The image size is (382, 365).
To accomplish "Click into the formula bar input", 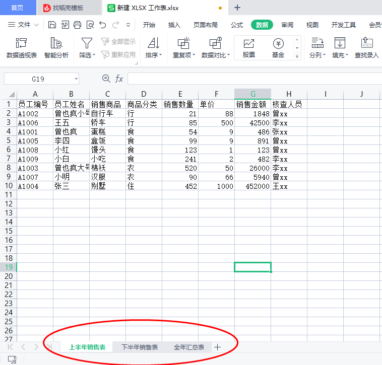I will tap(254, 79).
